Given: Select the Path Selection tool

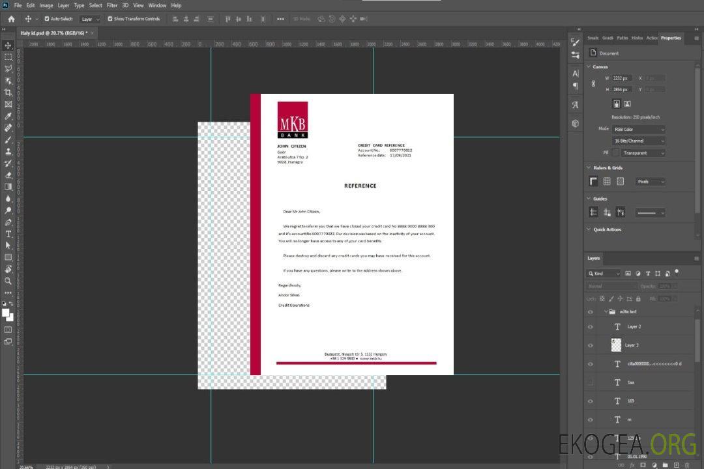Looking at the screenshot, I should [x=8, y=246].
